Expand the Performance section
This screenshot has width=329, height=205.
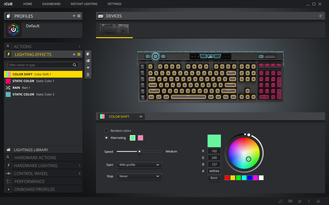43,181
